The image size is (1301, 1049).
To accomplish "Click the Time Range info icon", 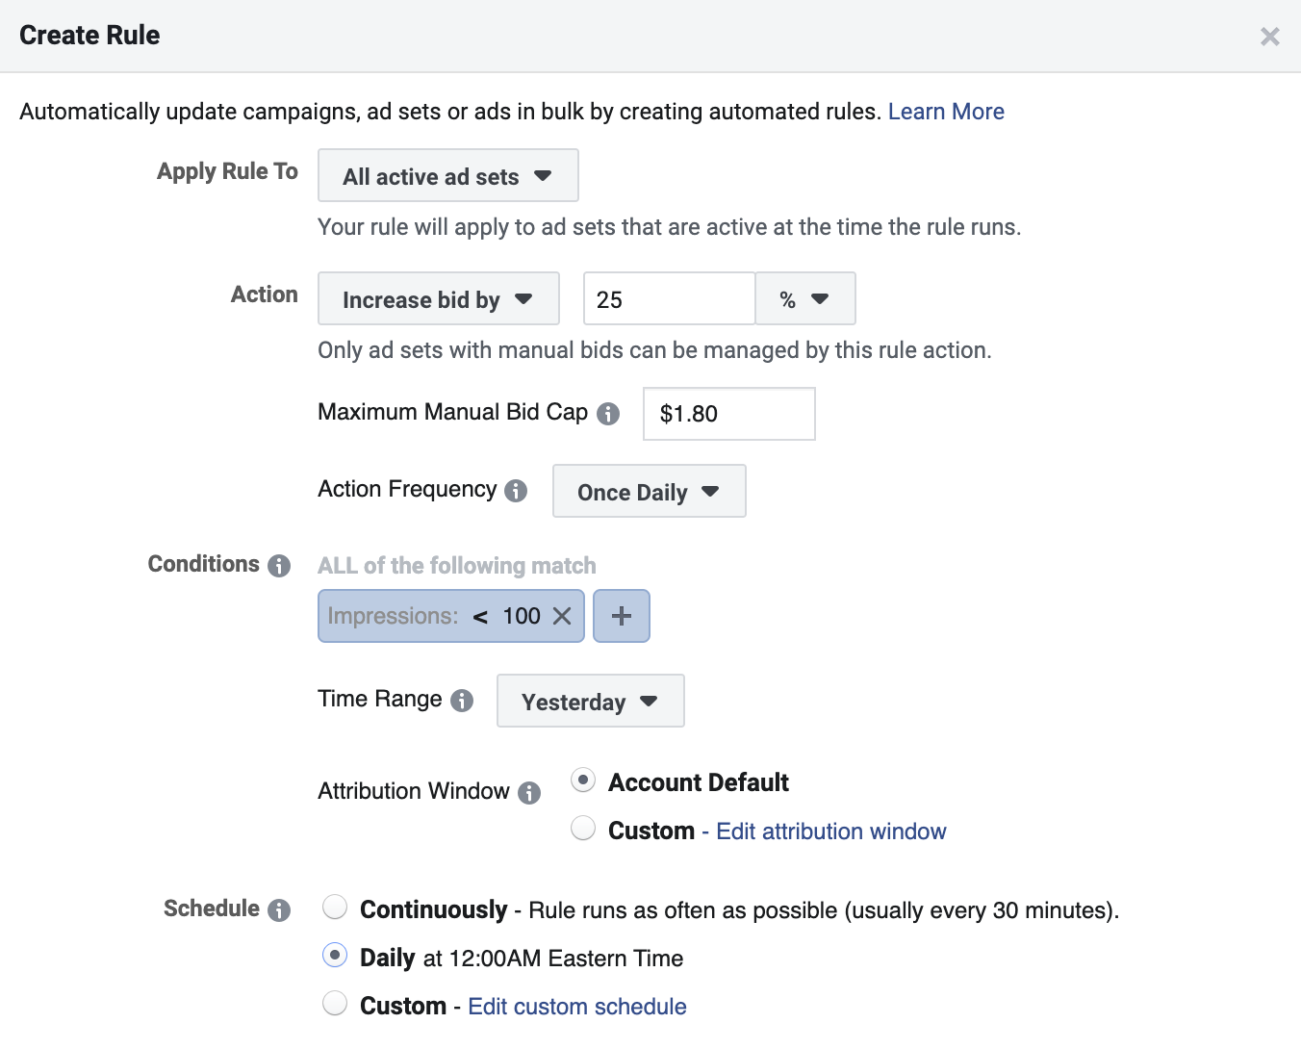I will [x=462, y=701].
